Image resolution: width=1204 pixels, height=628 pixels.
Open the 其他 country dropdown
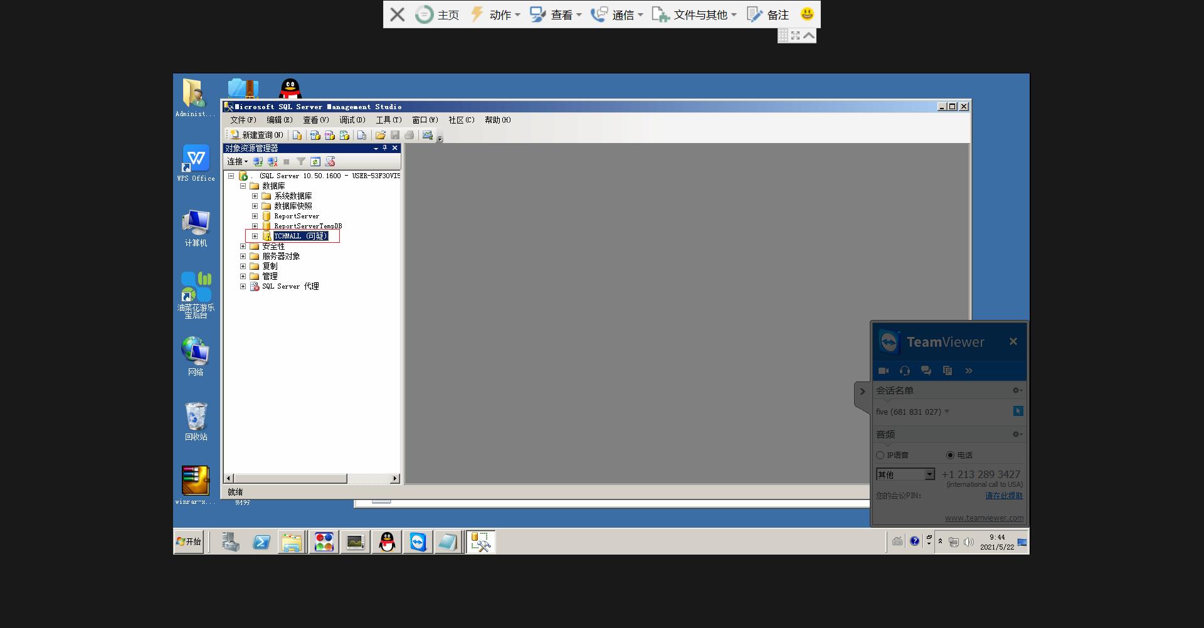click(906, 474)
